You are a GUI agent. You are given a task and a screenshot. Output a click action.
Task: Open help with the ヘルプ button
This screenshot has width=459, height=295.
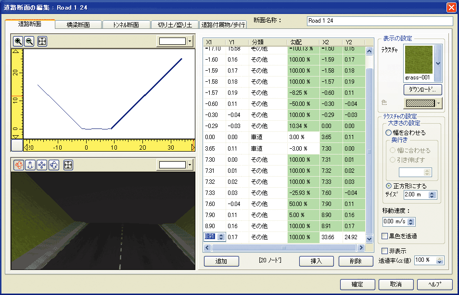[434, 284]
